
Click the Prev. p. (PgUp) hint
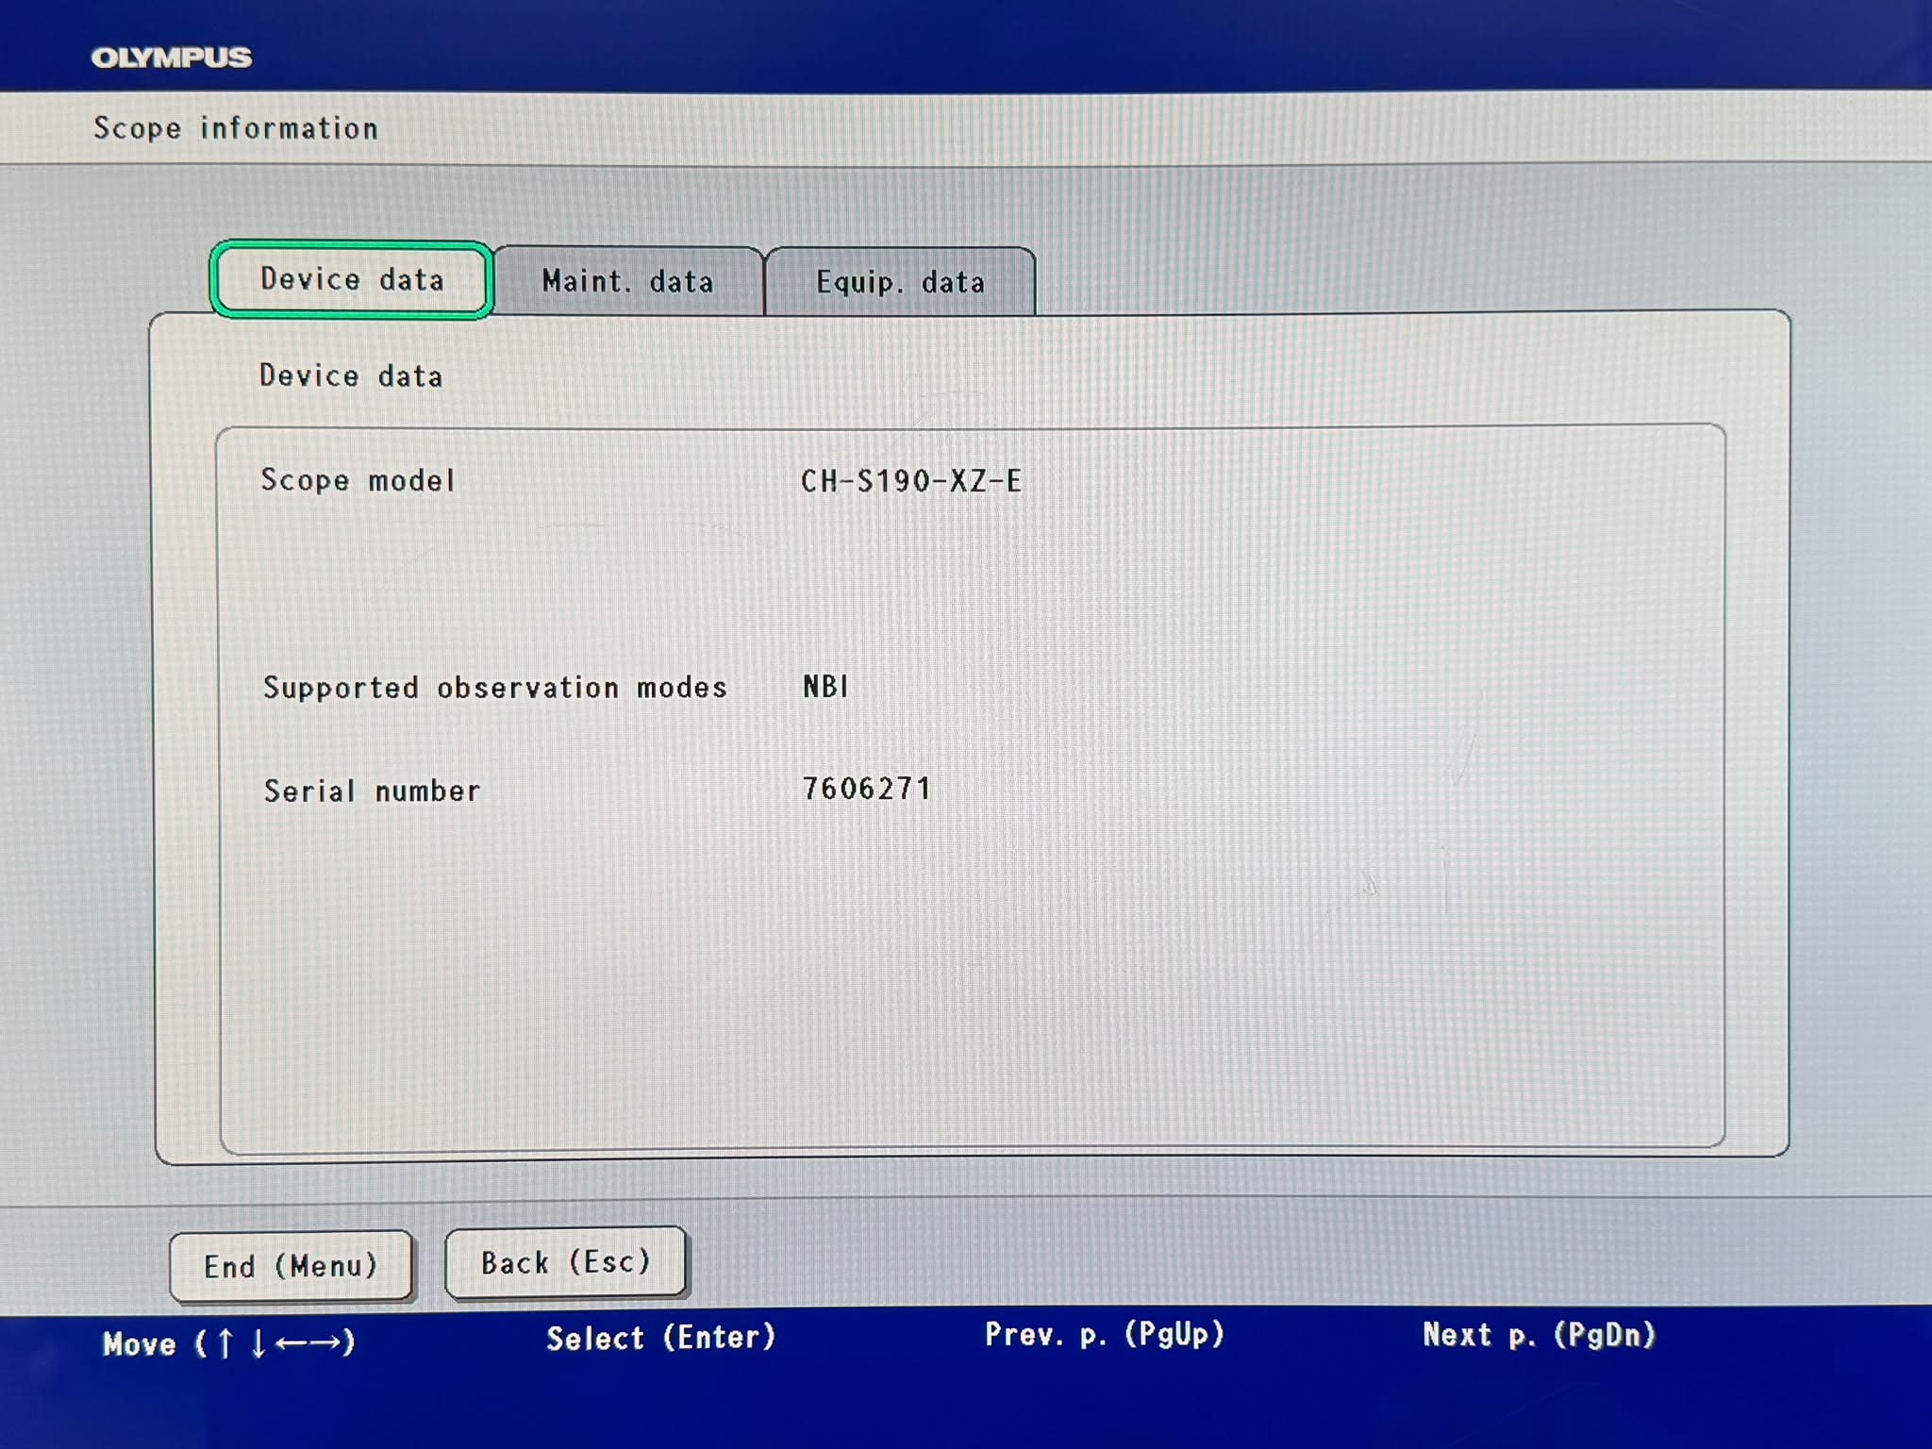1105,1334
